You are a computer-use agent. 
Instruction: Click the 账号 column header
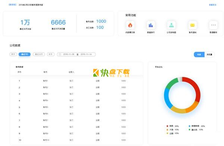45,72
